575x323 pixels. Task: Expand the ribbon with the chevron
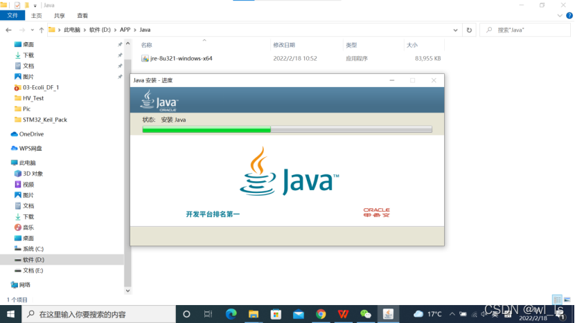[x=560, y=16]
